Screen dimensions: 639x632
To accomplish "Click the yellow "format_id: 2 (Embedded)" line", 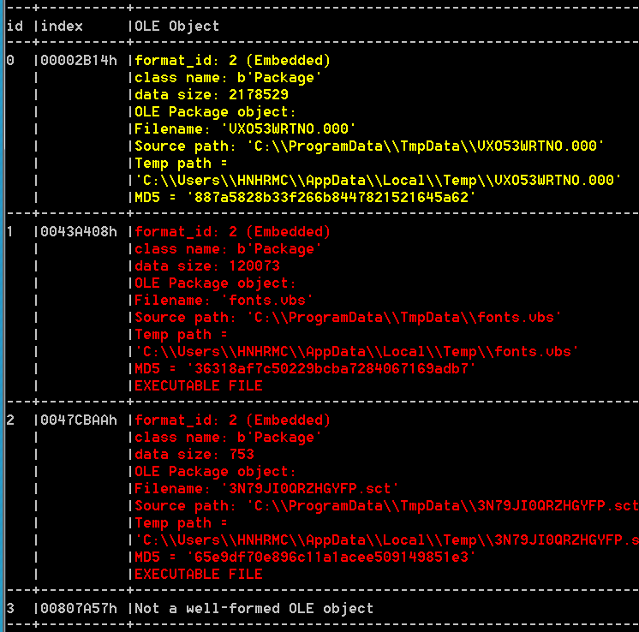I will point(232,60).
